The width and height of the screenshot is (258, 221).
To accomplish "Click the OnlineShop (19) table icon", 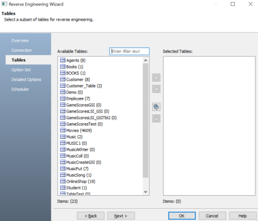I will [63, 181].
